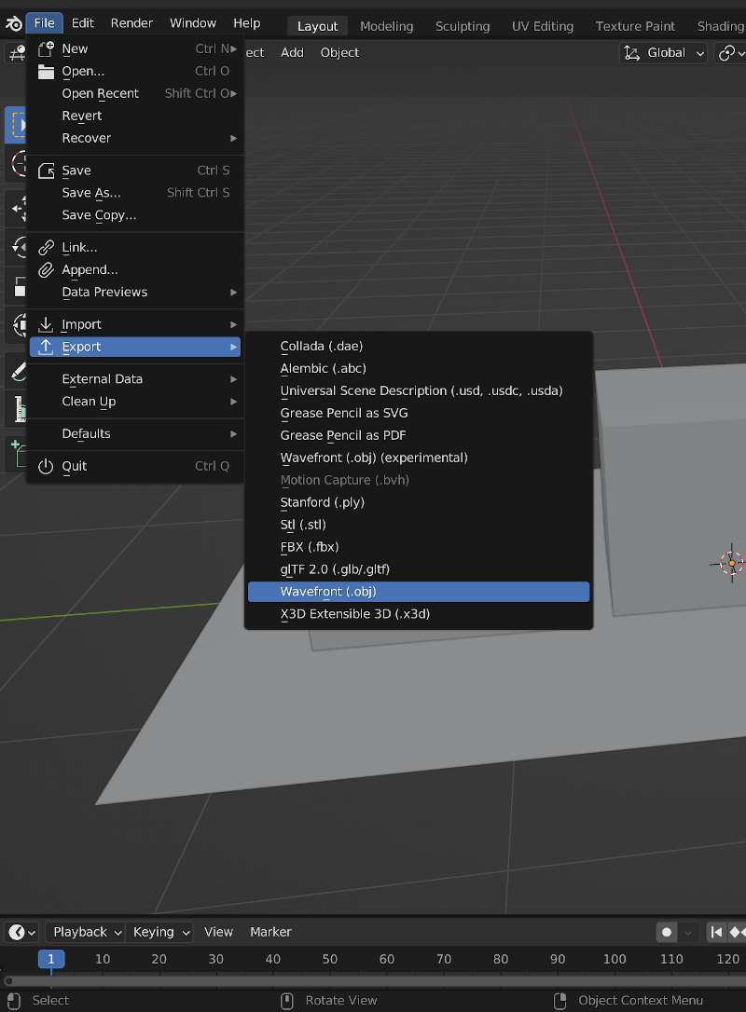Click Save As... in File menu

[91, 193]
